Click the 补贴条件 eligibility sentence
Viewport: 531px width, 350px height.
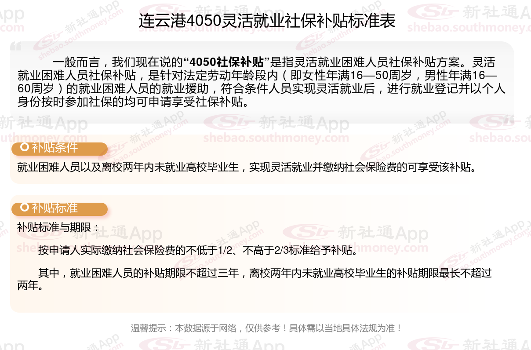247,167
